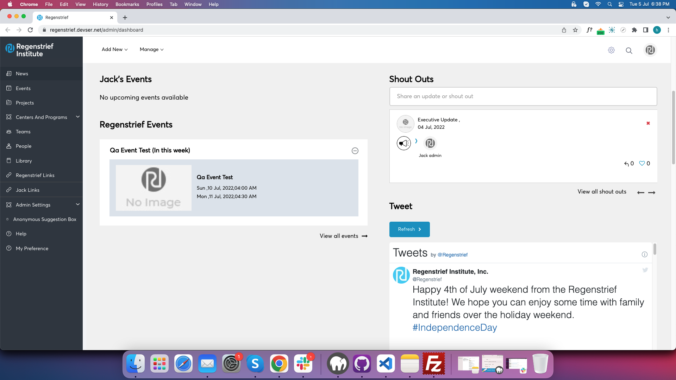Click the Twitter widget info icon
Viewport: 676px width, 380px height.
pos(644,254)
